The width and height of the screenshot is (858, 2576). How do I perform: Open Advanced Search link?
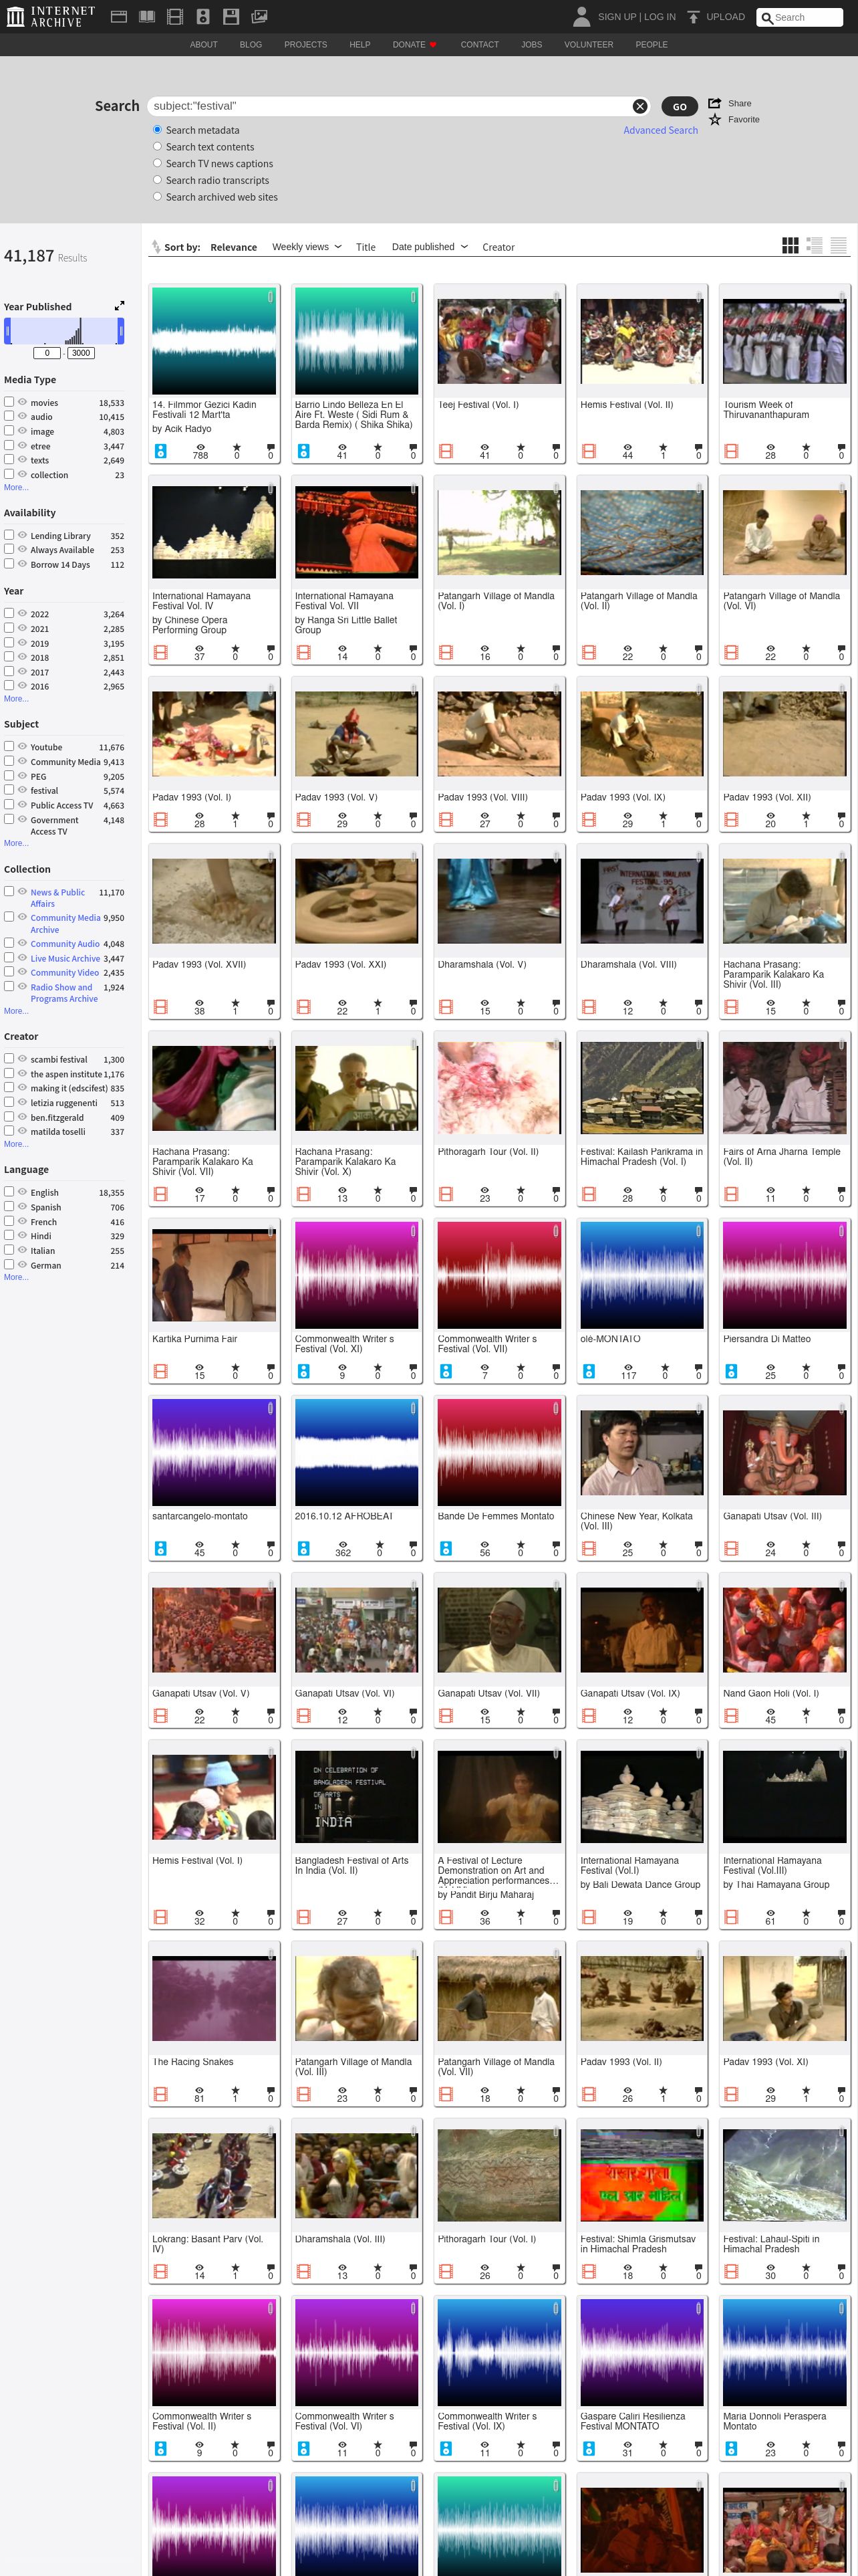(660, 130)
